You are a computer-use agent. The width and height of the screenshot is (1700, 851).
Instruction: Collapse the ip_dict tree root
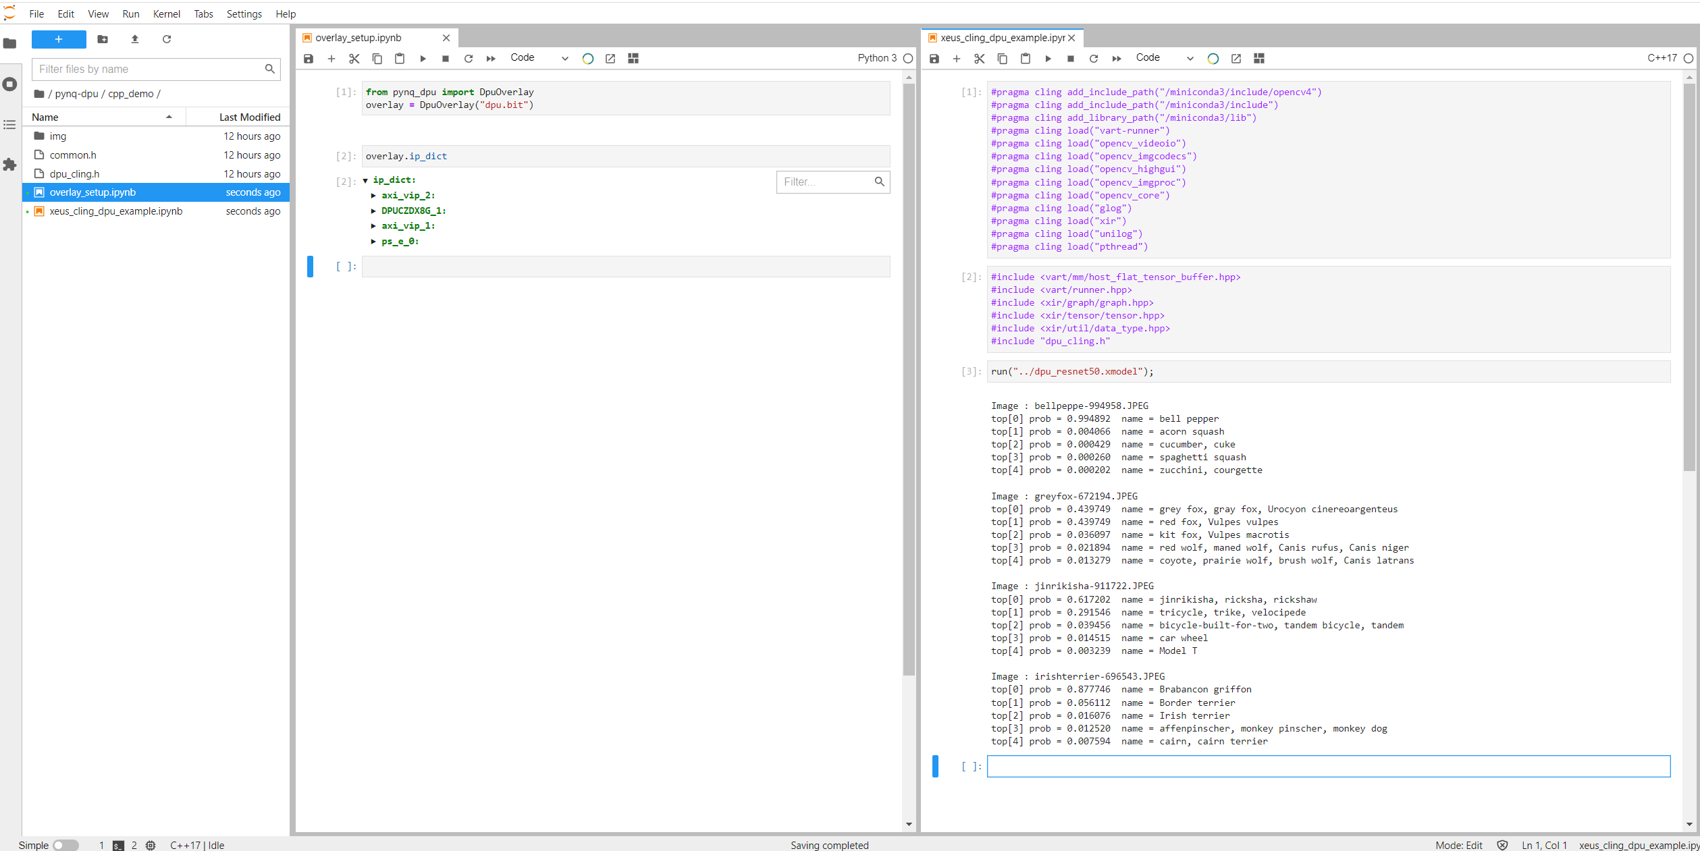[365, 180]
